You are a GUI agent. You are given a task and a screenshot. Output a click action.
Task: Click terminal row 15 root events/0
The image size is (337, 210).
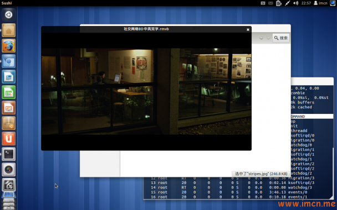pos(229,192)
